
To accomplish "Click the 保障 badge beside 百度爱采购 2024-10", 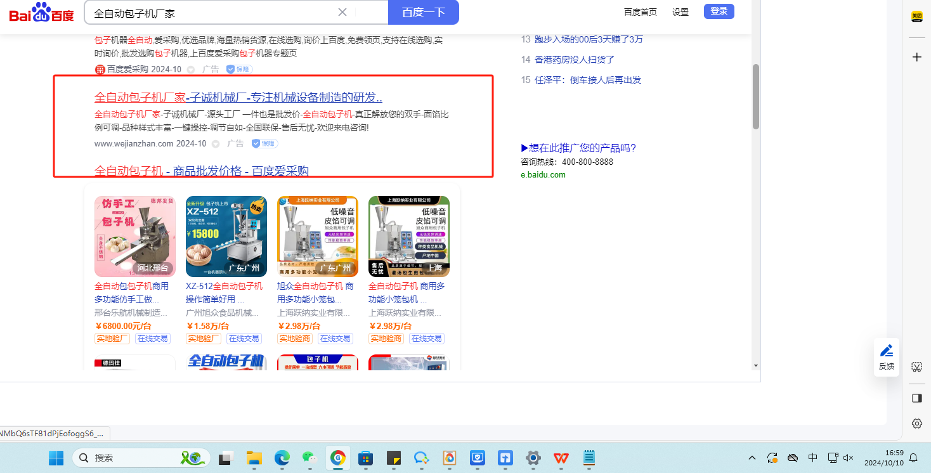I will (239, 70).
